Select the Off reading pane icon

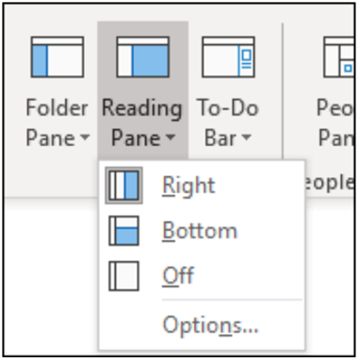click(123, 276)
